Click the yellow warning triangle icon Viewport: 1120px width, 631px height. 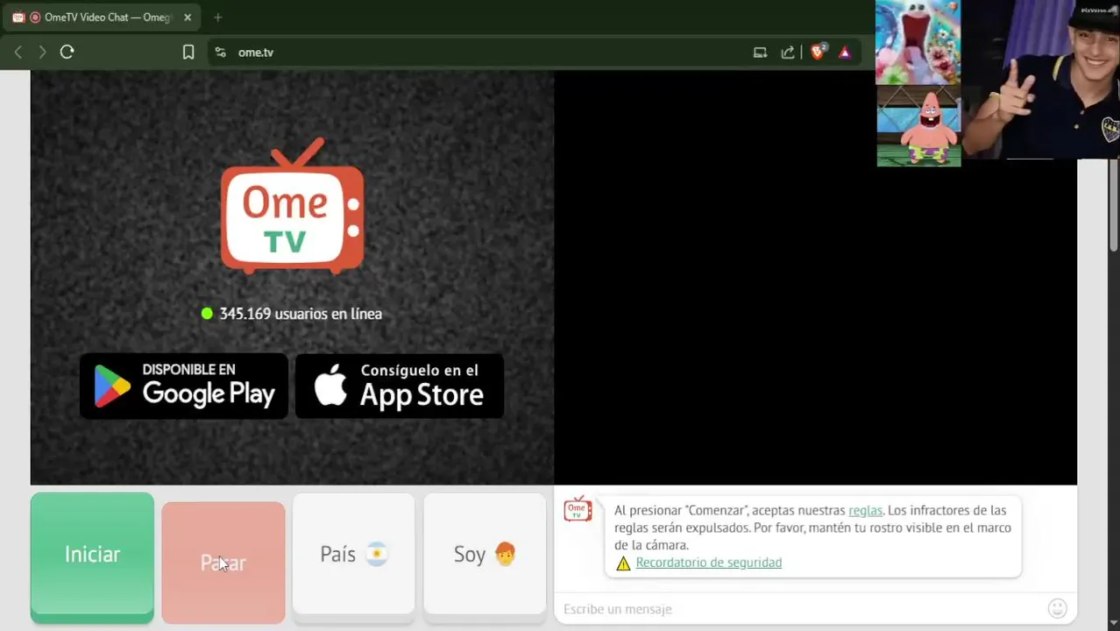(623, 564)
